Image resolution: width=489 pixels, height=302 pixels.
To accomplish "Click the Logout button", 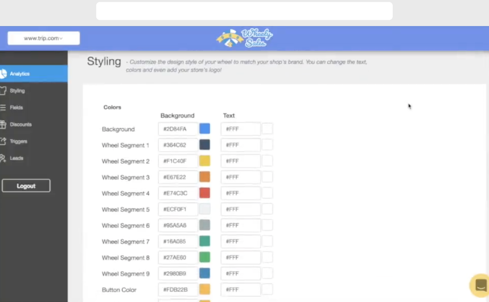I will coord(26,186).
